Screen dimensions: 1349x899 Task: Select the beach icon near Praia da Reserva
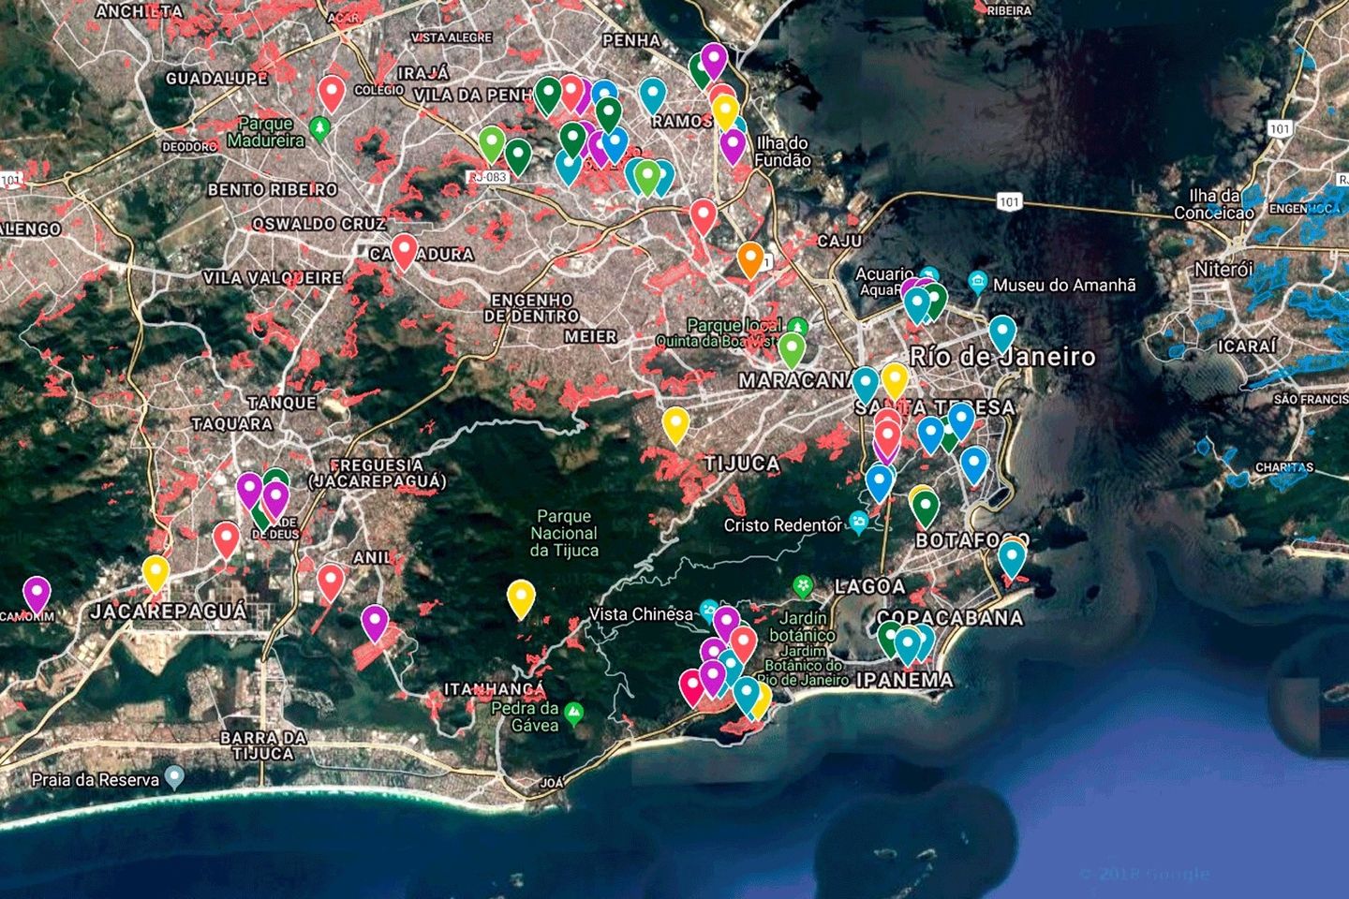[174, 775]
